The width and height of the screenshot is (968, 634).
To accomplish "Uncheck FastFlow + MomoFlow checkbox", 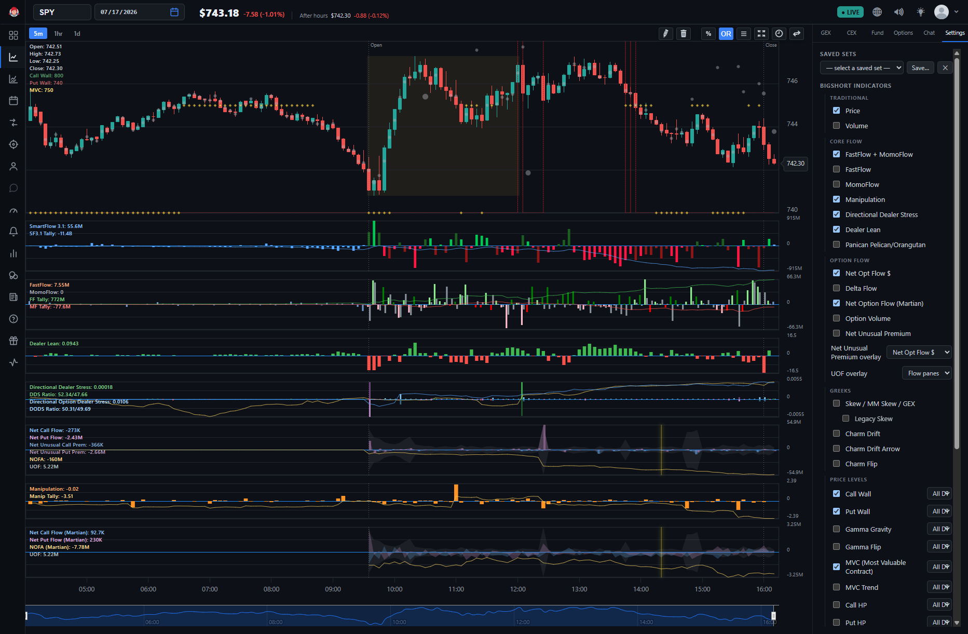I will click(x=836, y=154).
